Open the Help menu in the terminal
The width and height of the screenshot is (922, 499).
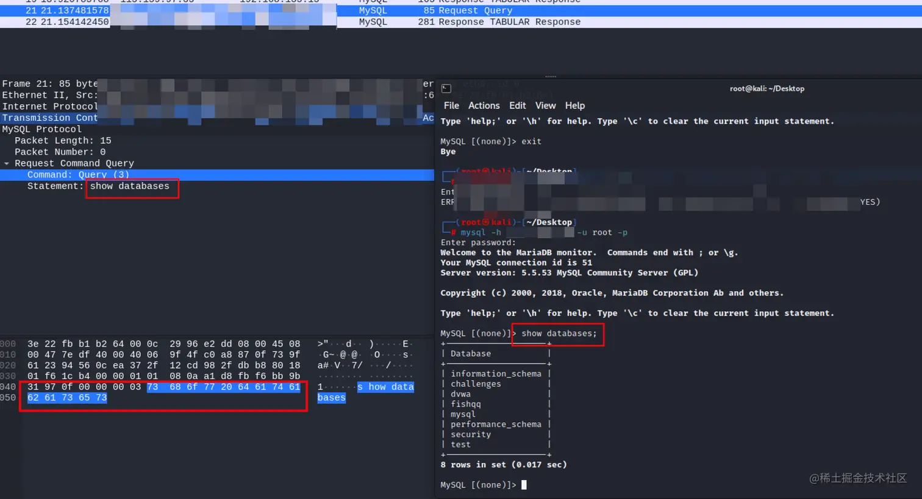pos(574,105)
